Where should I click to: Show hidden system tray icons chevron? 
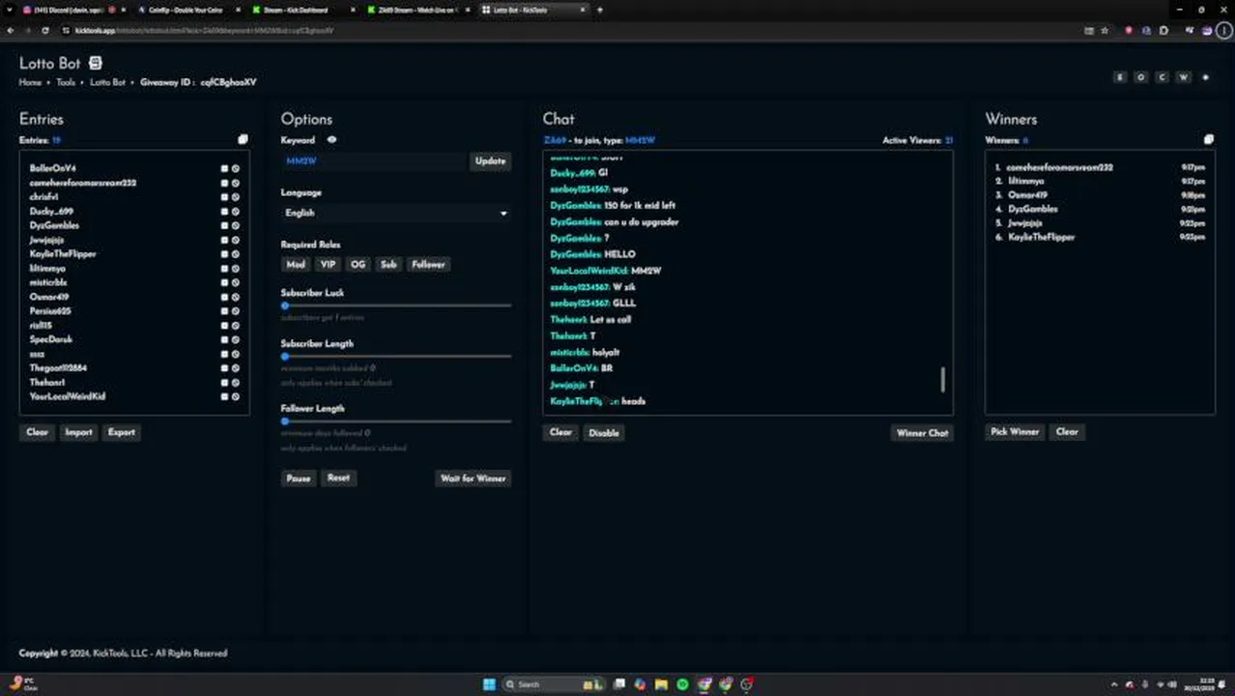tap(1114, 684)
